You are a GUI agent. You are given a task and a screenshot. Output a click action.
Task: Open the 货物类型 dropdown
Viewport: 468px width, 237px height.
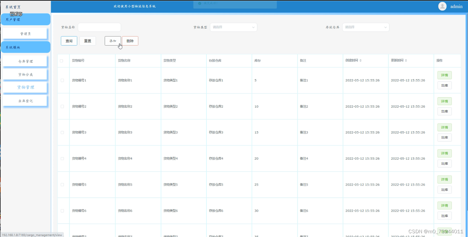[233, 27]
